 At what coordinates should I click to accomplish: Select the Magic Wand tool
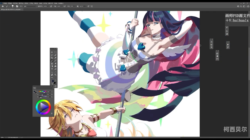[55, 55]
